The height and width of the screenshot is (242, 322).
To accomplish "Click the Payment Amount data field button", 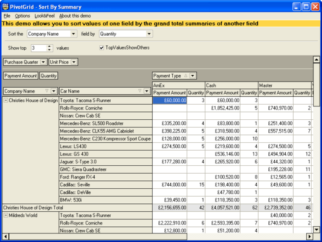I will tap(21, 76).
